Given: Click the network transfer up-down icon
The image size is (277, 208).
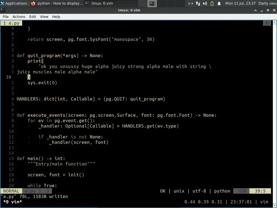Looking at the screenshot, I should [198, 4].
